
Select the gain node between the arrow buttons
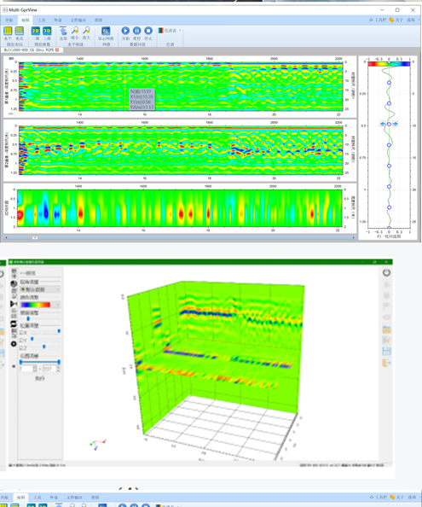389,124
